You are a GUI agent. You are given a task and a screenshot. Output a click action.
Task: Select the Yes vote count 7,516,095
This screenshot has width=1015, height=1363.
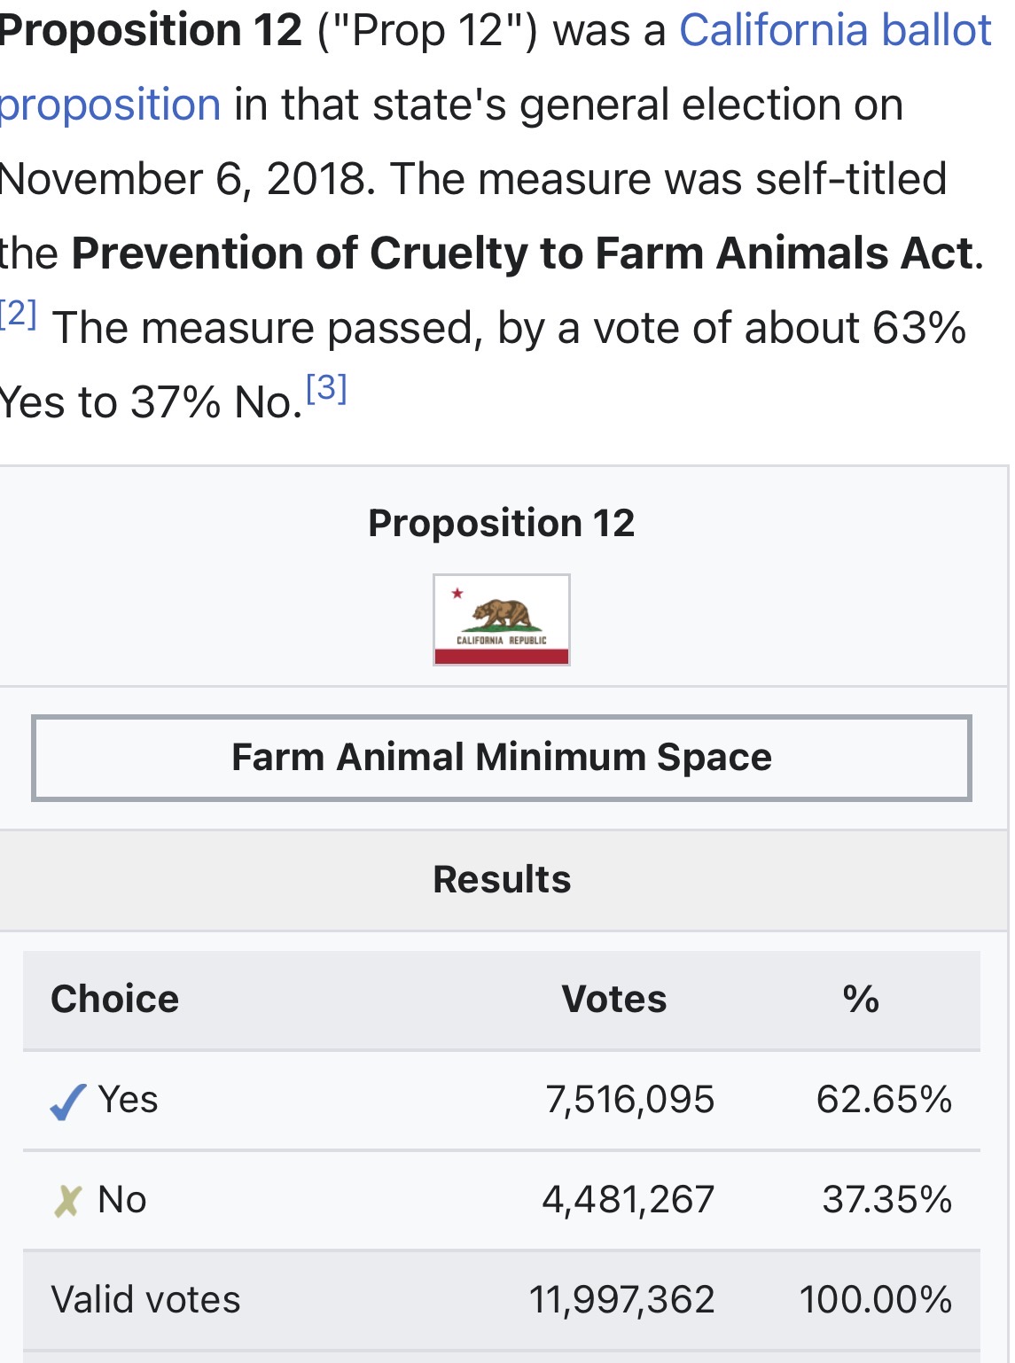tap(630, 1100)
